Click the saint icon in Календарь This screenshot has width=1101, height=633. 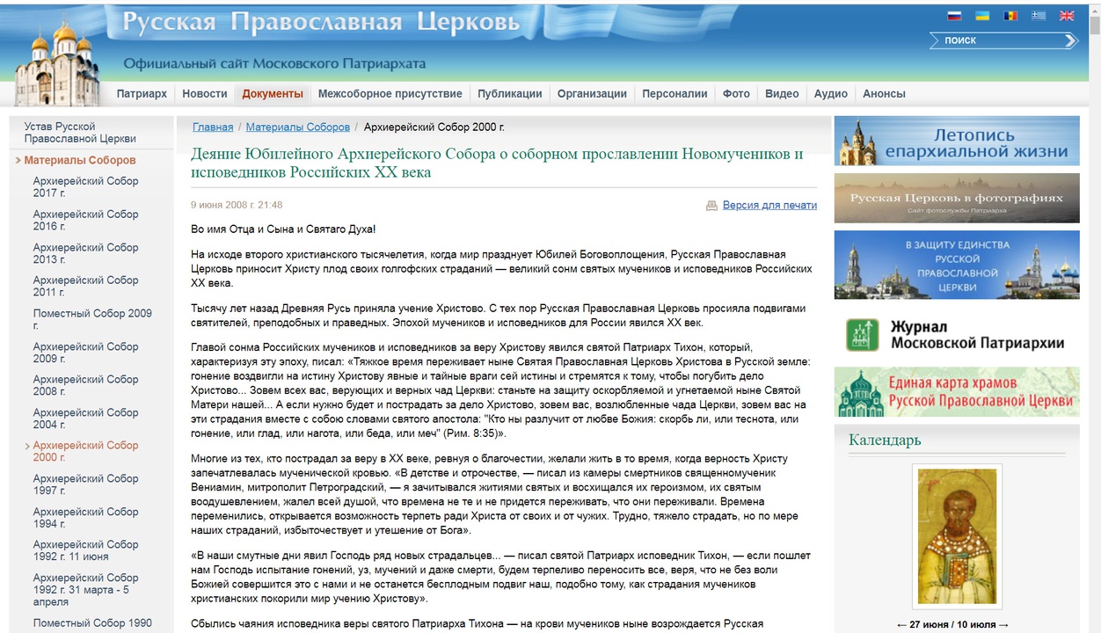957,536
